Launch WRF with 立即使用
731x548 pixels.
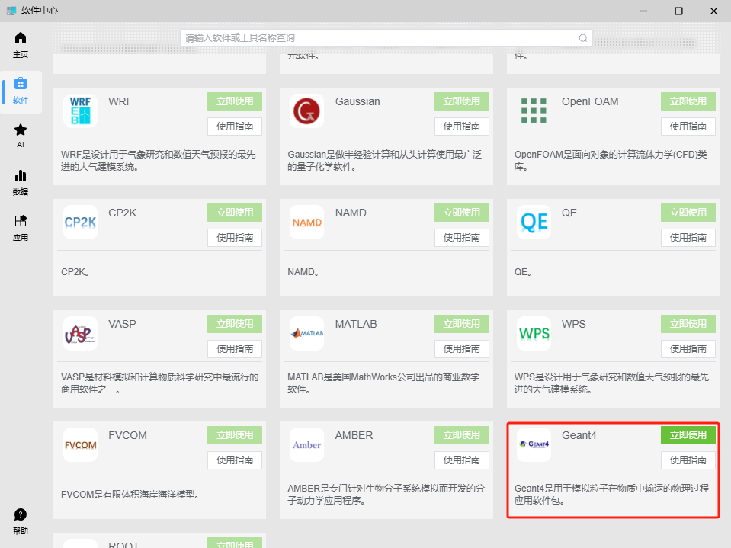[x=235, y=101]
